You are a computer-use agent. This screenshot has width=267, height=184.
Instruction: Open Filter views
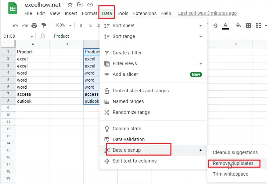coord(153,63)
